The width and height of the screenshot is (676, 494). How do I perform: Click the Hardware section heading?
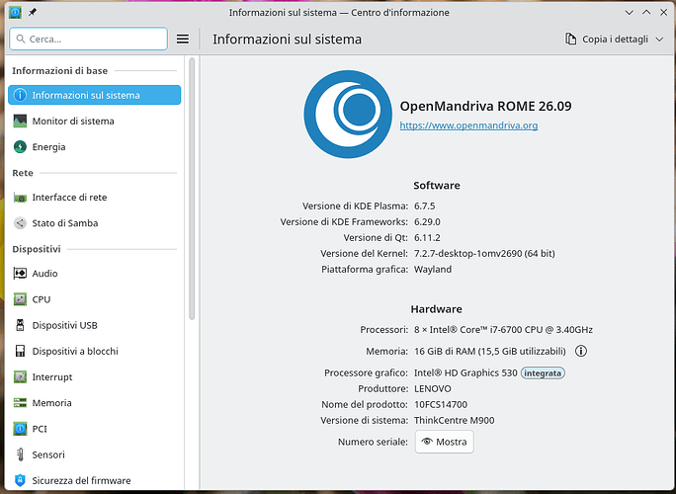tap(436, 309)
